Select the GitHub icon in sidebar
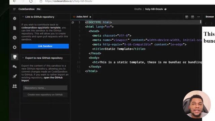Screen dimensions: 215x121 pos(14,57)
